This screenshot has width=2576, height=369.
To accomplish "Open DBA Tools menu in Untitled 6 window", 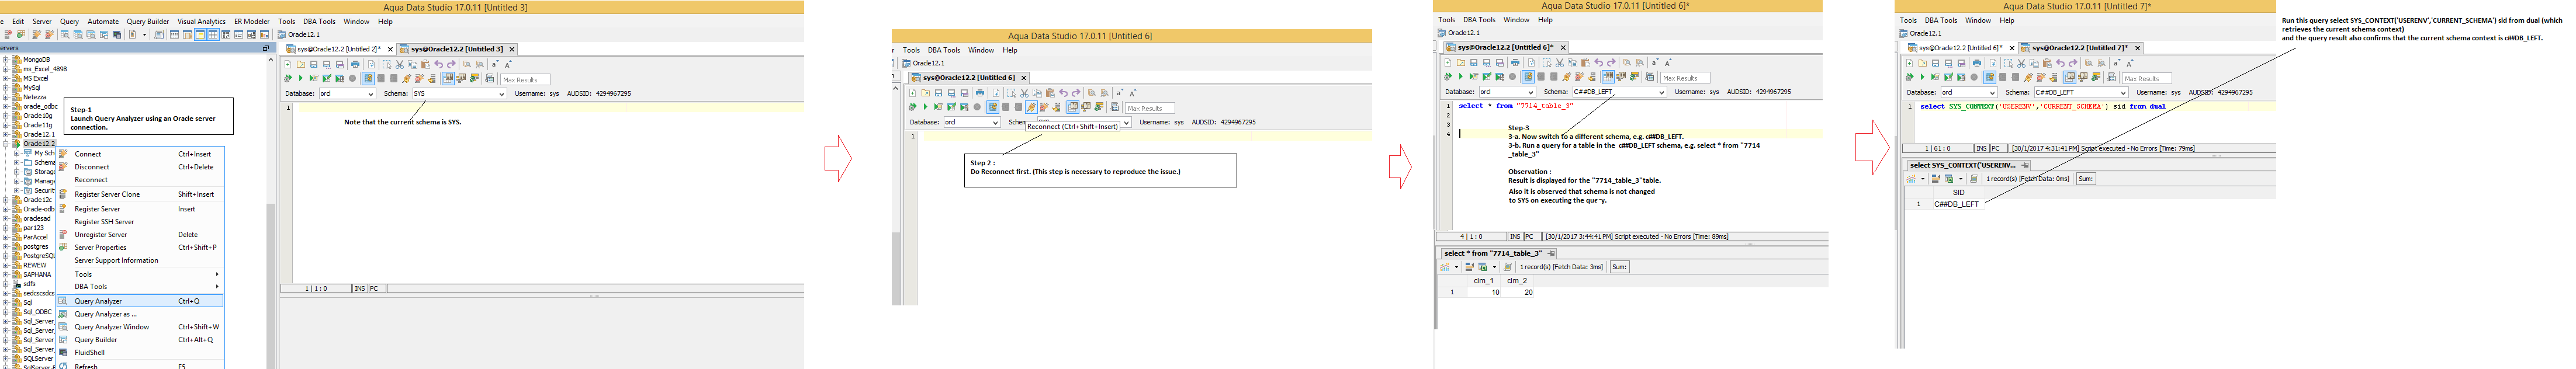I will pyautogui.click(x=943, y=50).
